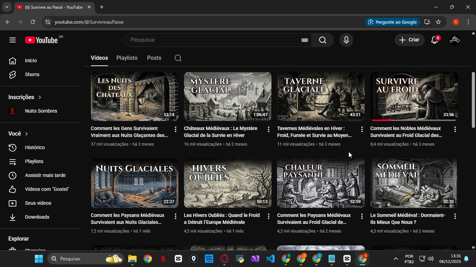Open the YouTube account avatar menu
Screen dimensions: 476x267
point(455,40)
